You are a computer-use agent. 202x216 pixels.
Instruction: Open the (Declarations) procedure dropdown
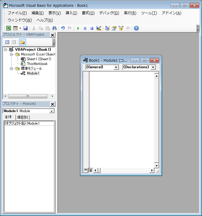click(x=153, y=67)
